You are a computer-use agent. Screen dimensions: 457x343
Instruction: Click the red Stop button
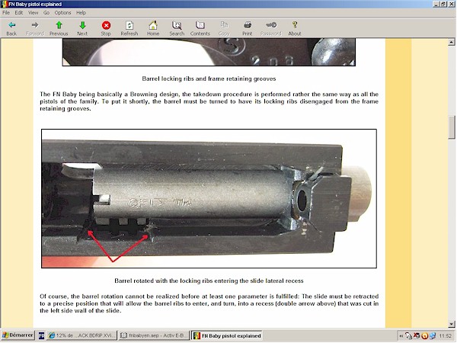click(x=106, y=28)
